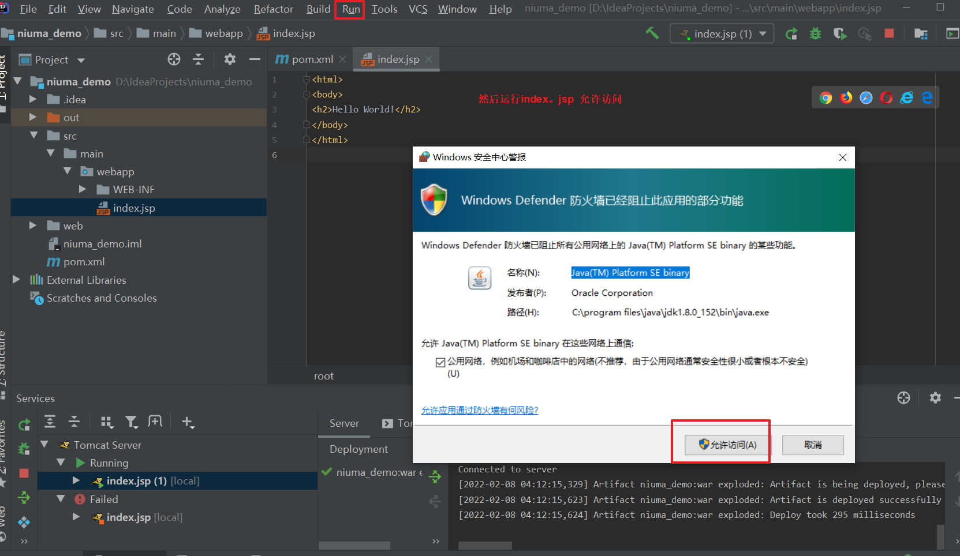The image size is (960, 556).
Task: Open the Run menu
Action: pos(351,9)
